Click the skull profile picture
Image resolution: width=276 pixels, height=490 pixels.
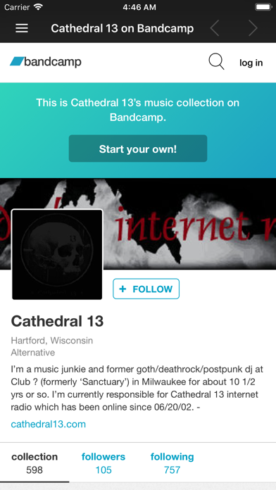pos(57,255)
